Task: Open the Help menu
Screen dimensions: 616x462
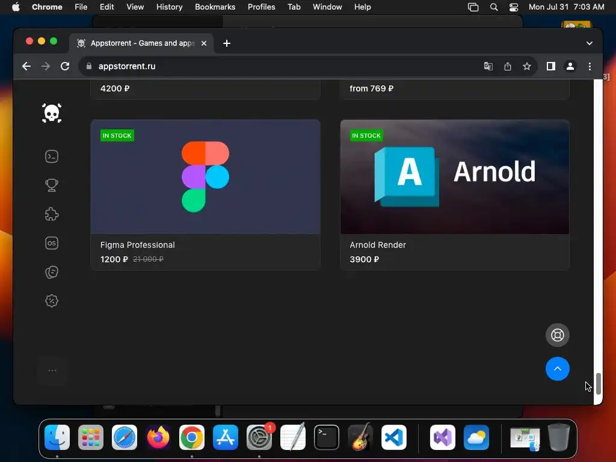Action: (362, 7)
